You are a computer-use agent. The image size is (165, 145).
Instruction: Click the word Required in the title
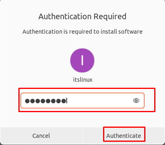pyautogui.click(x=110, y=16)
